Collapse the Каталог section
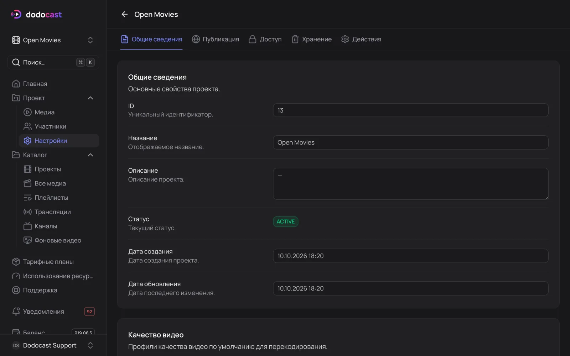 coord(90,155)
